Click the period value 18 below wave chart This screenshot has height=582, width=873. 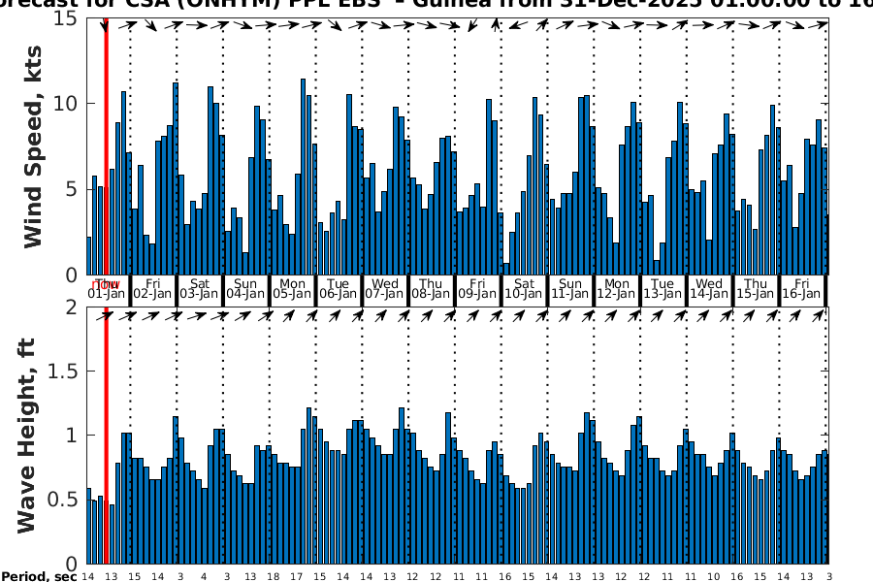point(273,576)
